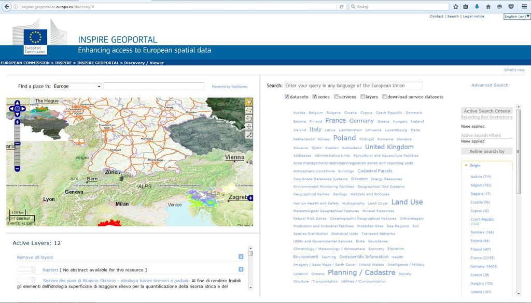Open the Legal notice link

tap(473, 16)
